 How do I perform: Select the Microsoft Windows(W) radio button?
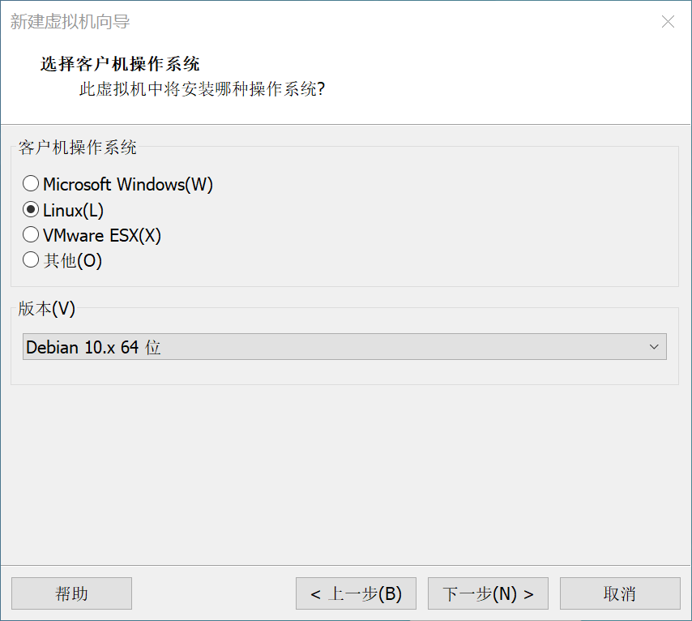[30, 183]
